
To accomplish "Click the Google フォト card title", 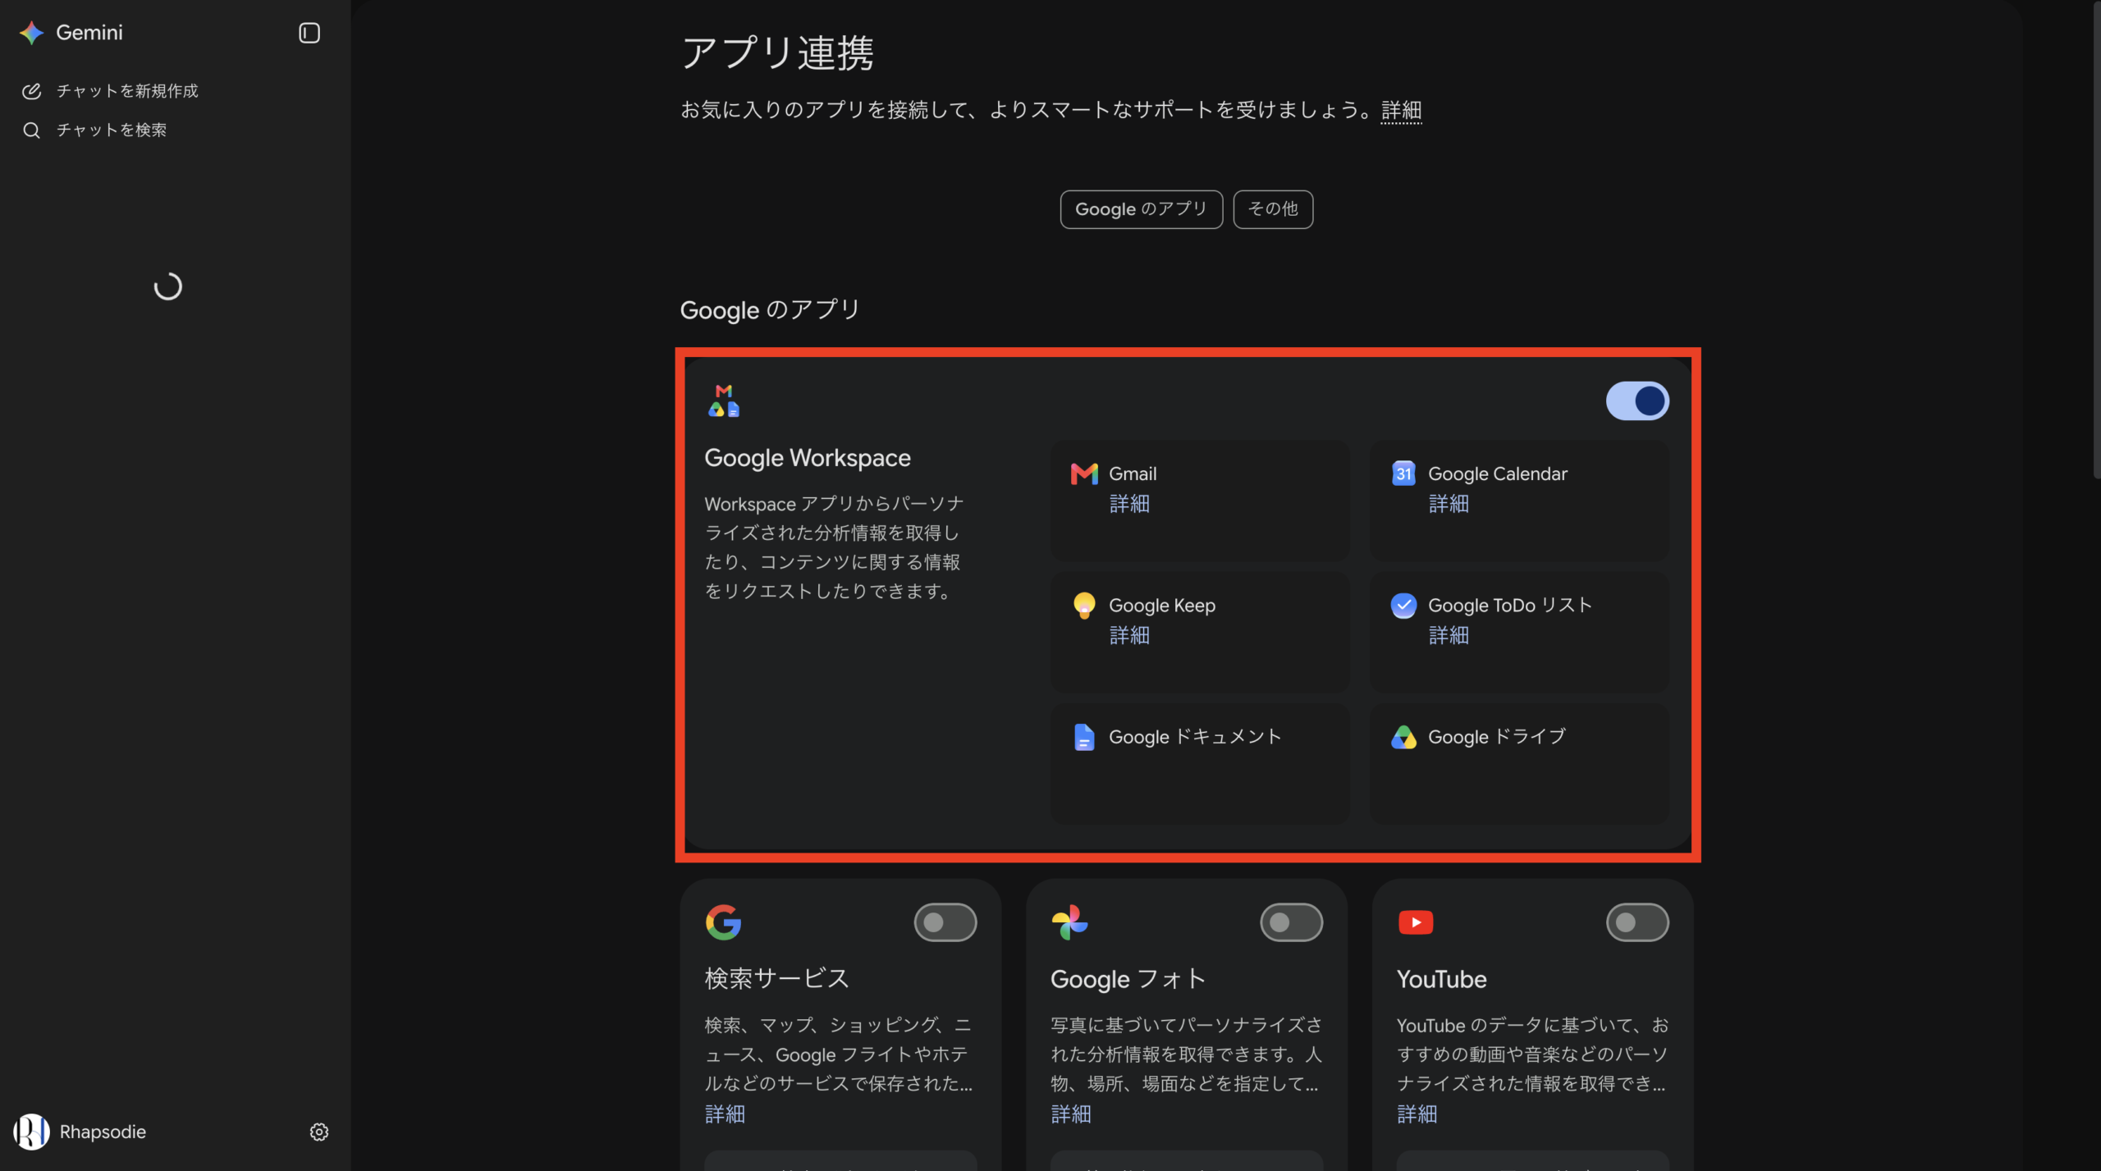I will click(1128, 979).
